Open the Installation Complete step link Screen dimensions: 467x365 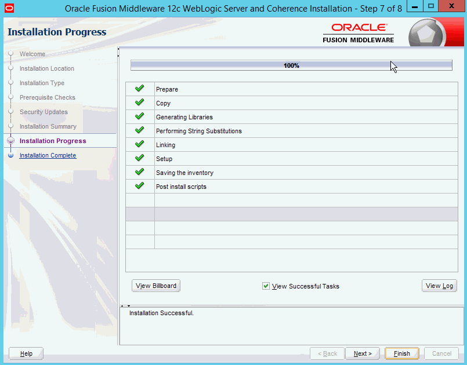(48, 155)
